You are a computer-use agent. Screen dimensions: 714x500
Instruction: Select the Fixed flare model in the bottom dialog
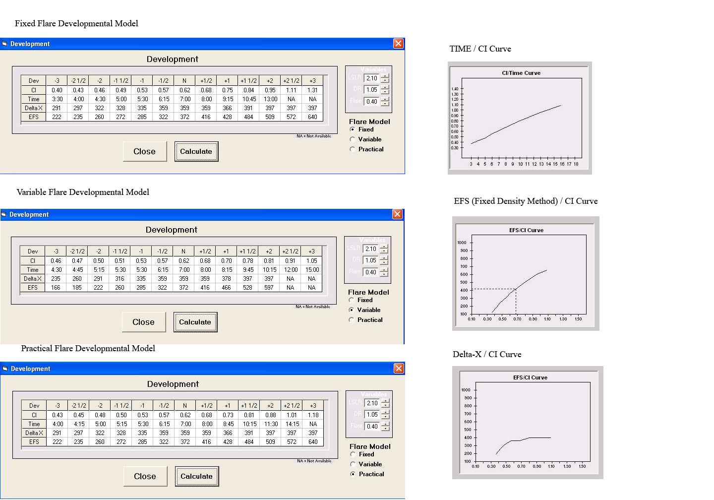pyautogui.click(x=353, y=454)
